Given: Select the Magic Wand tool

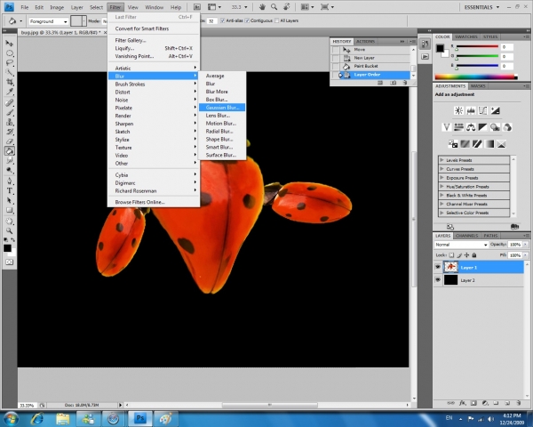Looking at the screenshot, I should click(10, 72).
